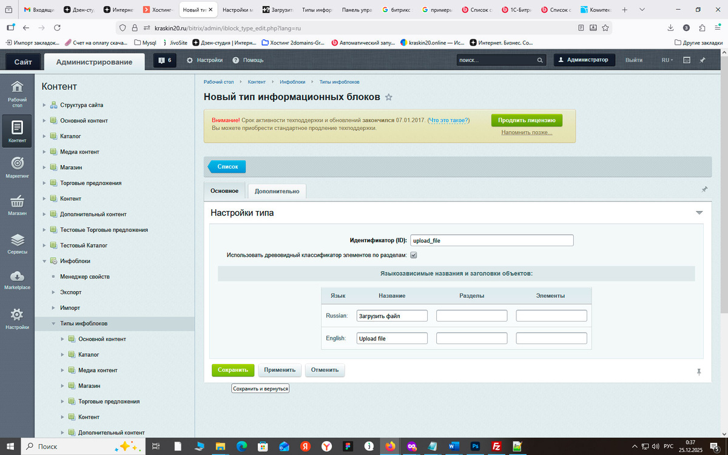Toggle древовидный классификатор checkbox
The width and height of the screenshot is (728, 455).
414,255
